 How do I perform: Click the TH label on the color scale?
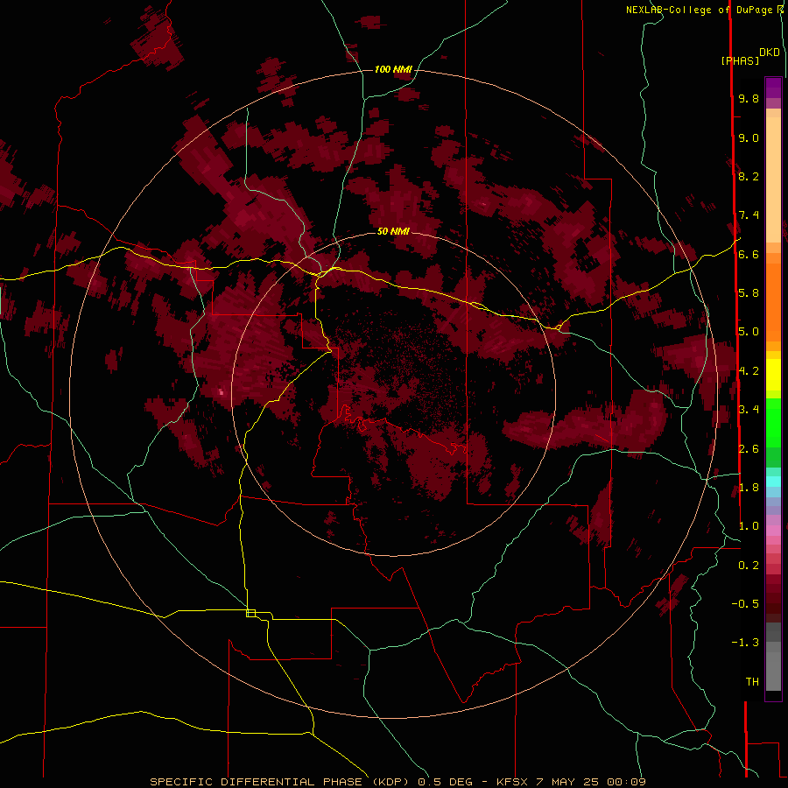(752, 682)
